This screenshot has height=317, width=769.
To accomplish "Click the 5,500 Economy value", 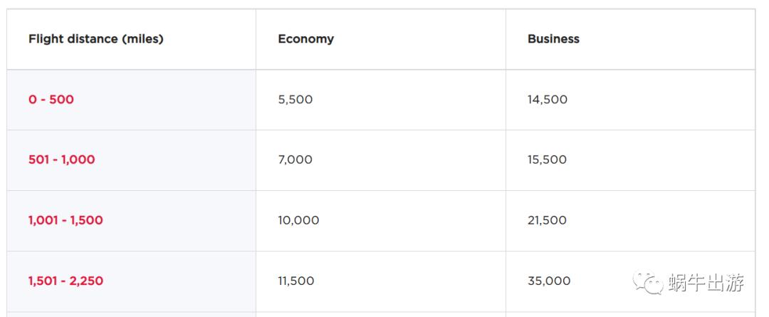I will 295,100.
